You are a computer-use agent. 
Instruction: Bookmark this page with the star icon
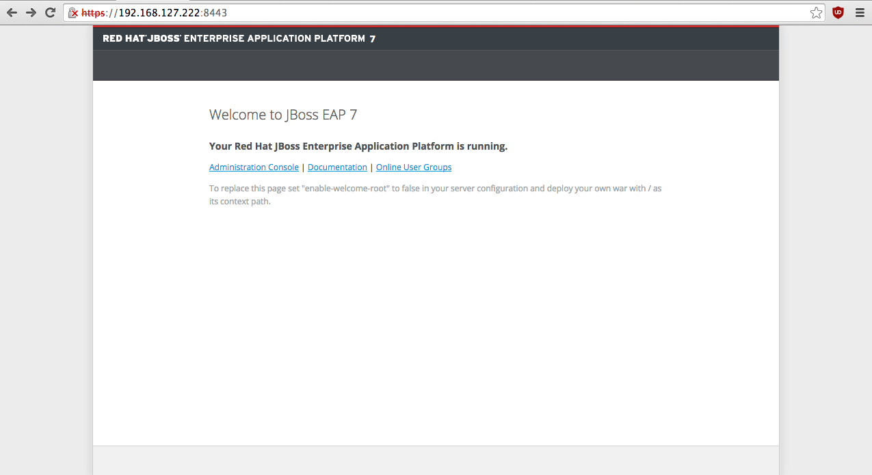click(x=816, y=12)
